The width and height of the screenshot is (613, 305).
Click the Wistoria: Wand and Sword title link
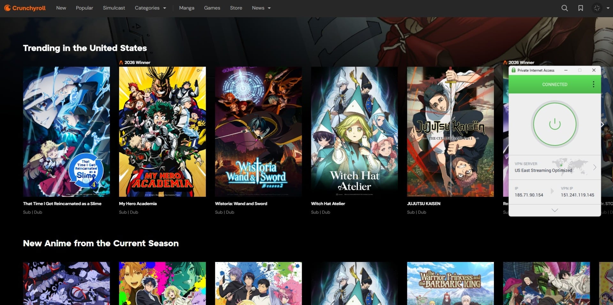point(241,204)
